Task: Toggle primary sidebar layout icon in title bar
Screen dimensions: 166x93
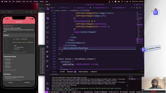Action: (x=135, y=5)
